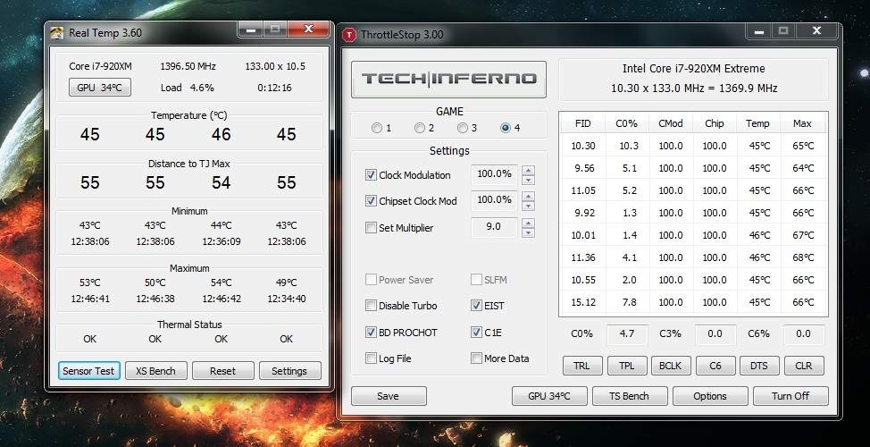This screenshot has width=870, height=447.
Task: Decrease Clock Modulation with down arrow
Action: 529,180
